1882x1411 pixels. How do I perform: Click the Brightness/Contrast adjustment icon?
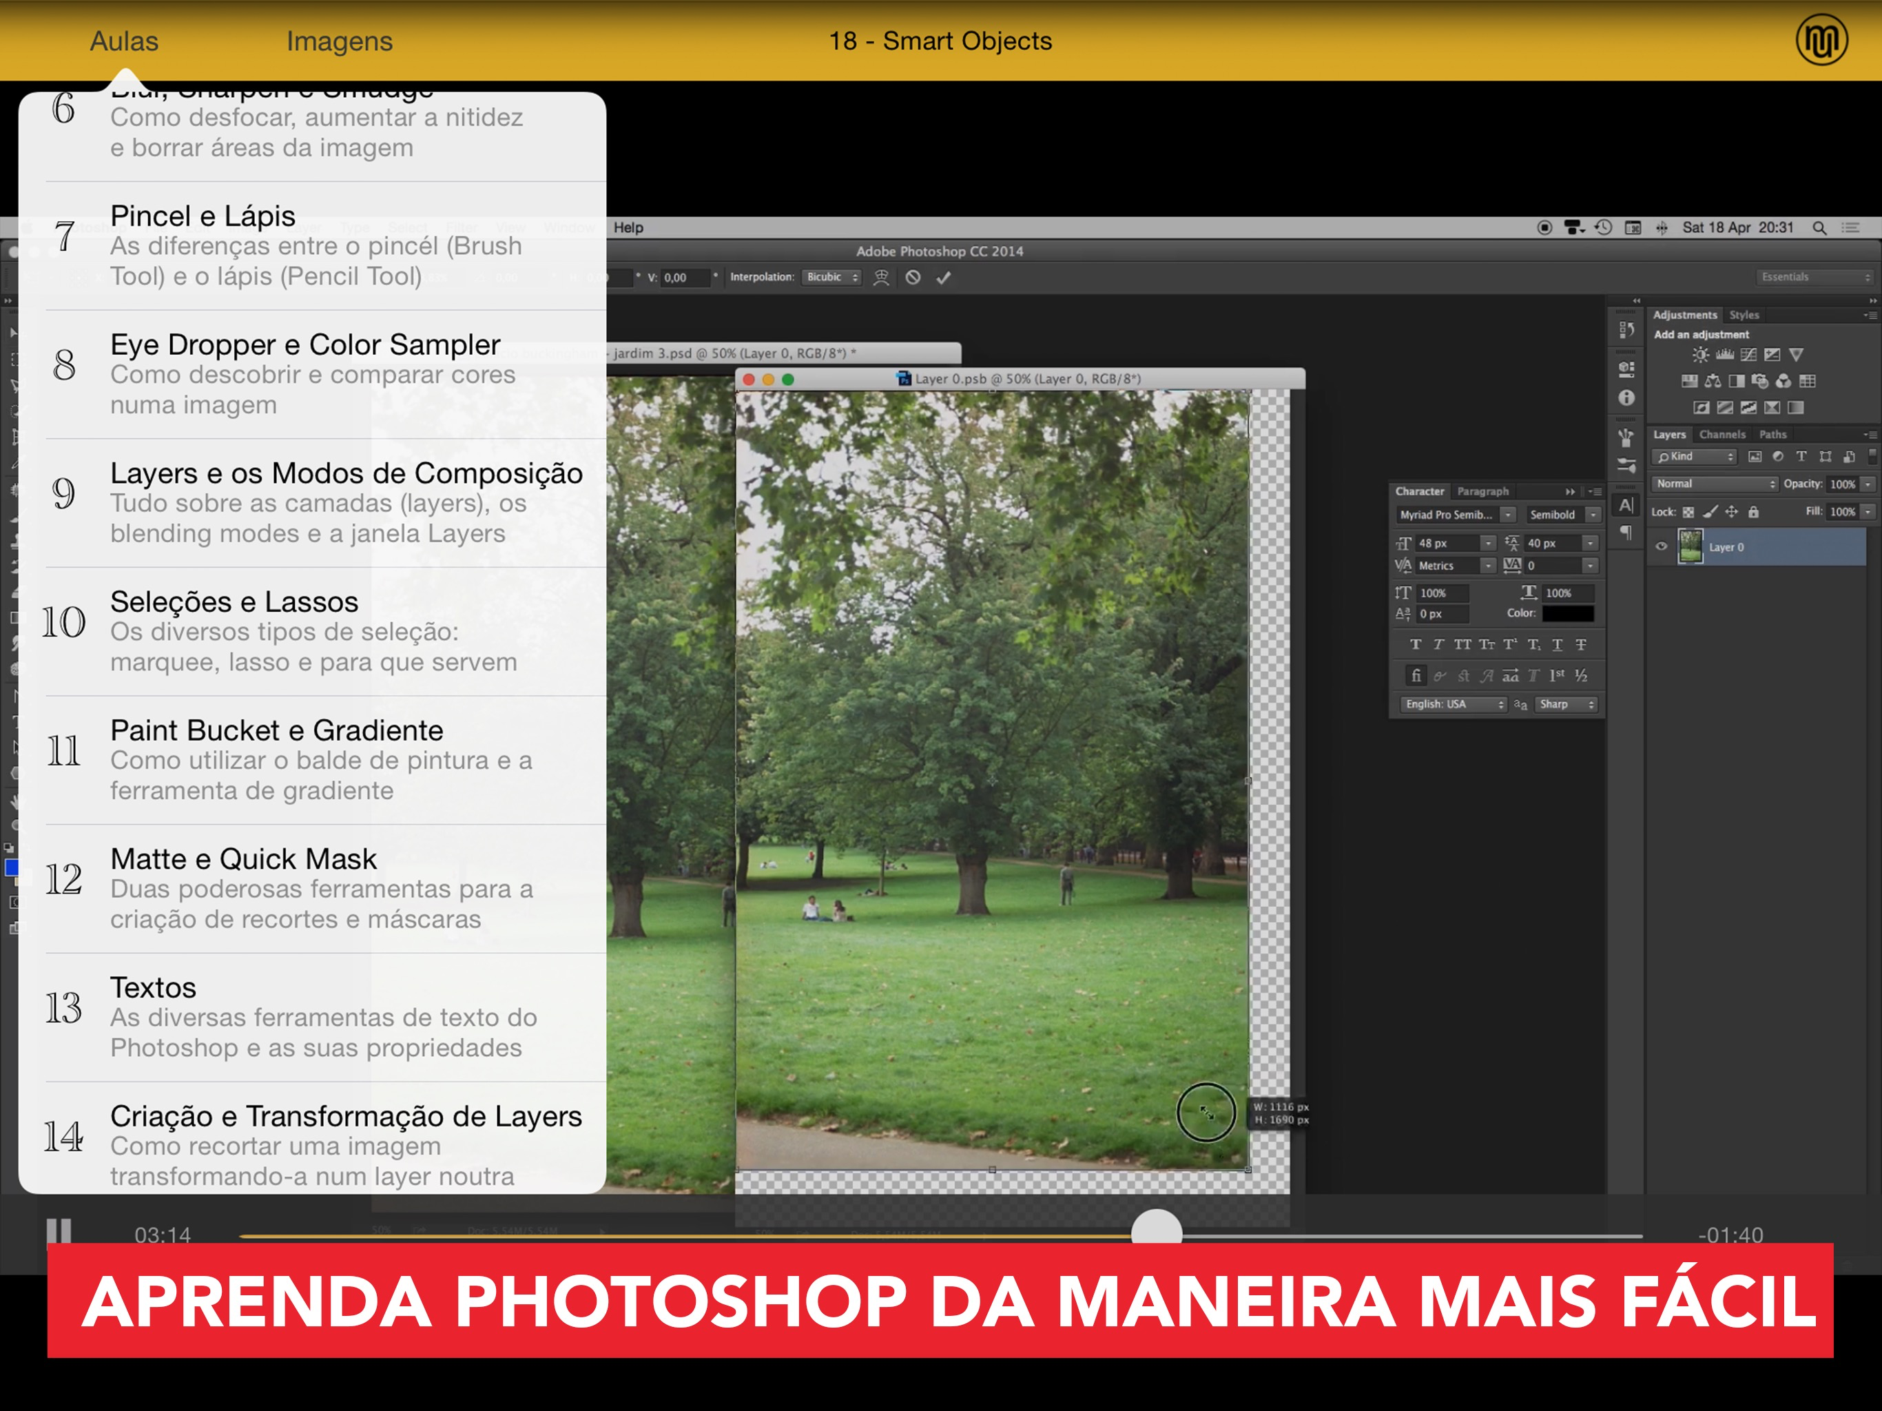1700,355
